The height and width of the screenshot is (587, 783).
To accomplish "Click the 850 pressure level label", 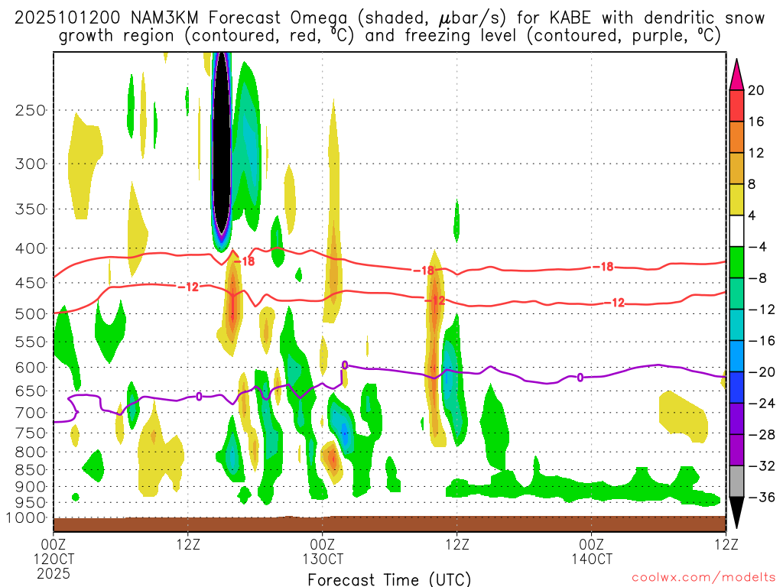I will (31, 470).
